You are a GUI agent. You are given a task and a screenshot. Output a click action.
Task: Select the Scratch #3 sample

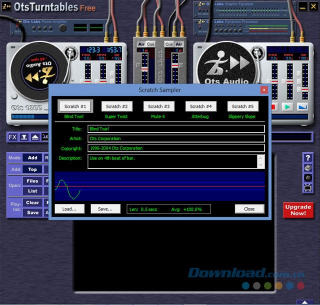click(x=159, y=106)
